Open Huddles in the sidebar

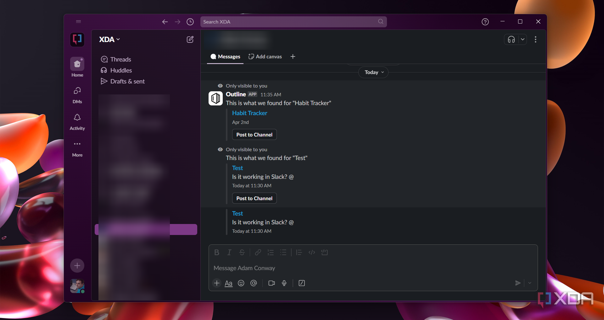pyautogui.click(x=116, y=70)
